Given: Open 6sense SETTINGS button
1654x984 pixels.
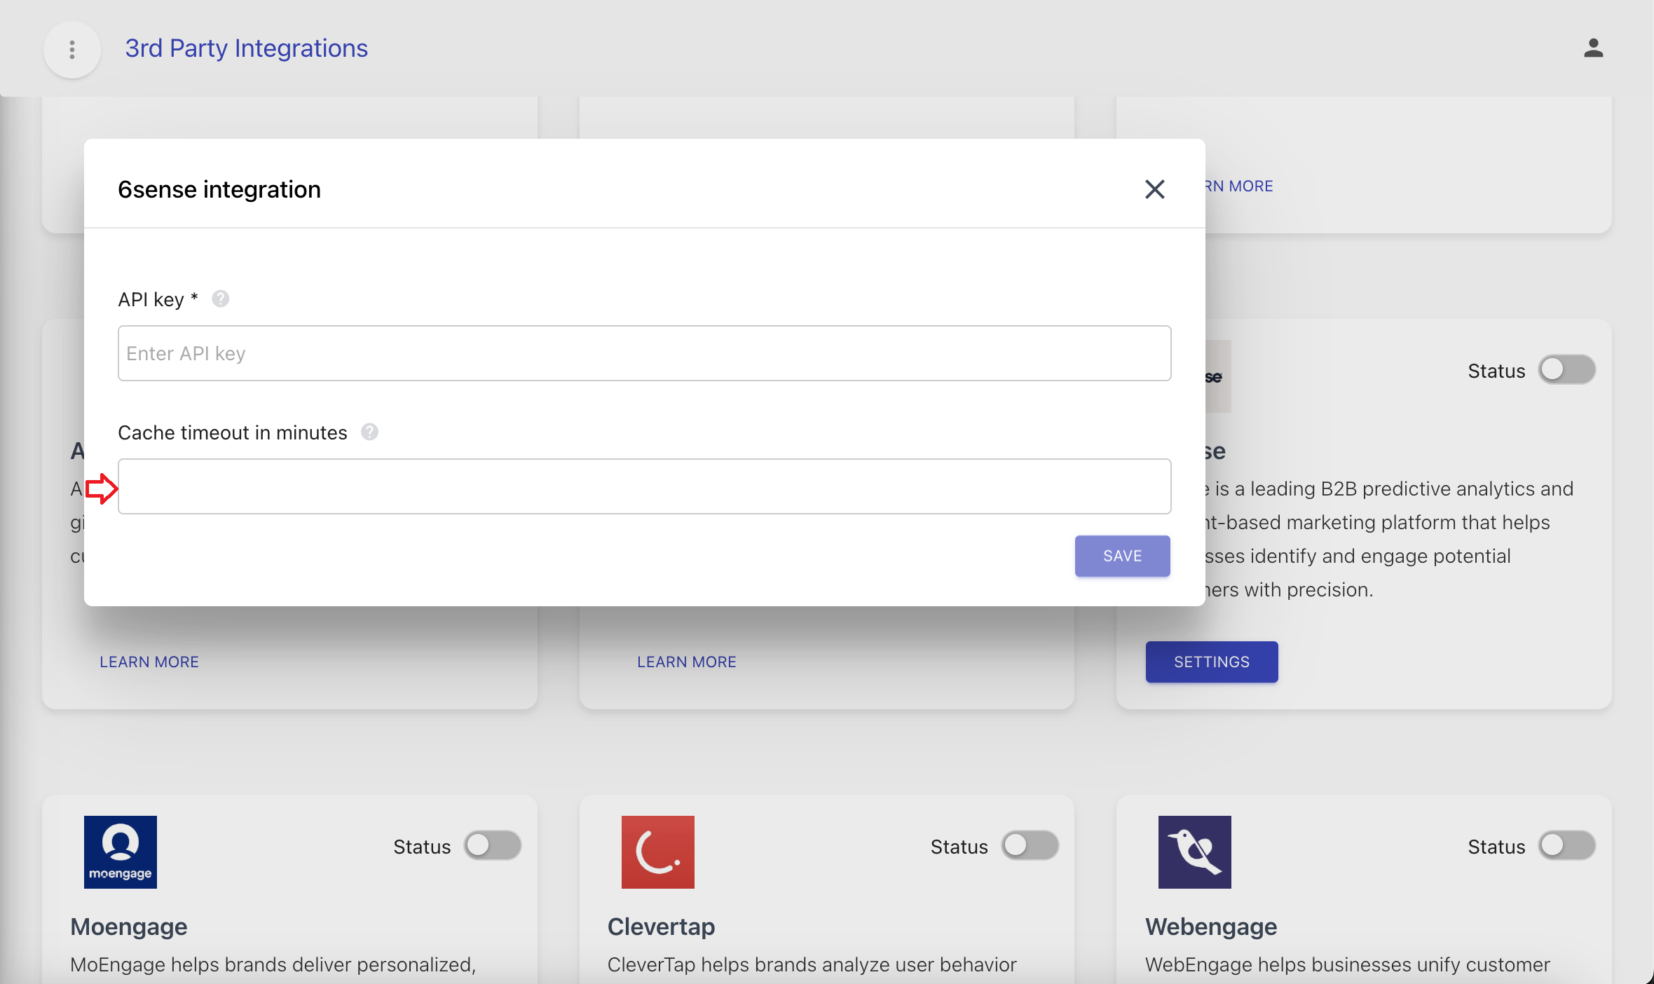Looking at the screenshot, I should pyautogui.click(x=1211, y=662).
